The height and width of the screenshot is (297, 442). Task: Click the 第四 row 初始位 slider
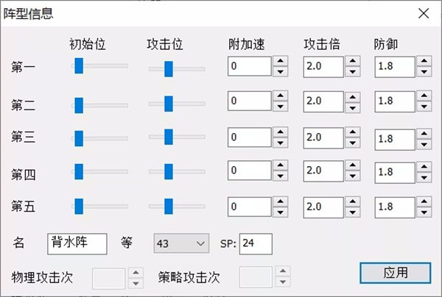99,171
